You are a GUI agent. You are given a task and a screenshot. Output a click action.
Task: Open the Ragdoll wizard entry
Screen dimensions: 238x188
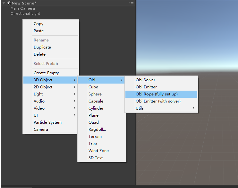[101, 130]
